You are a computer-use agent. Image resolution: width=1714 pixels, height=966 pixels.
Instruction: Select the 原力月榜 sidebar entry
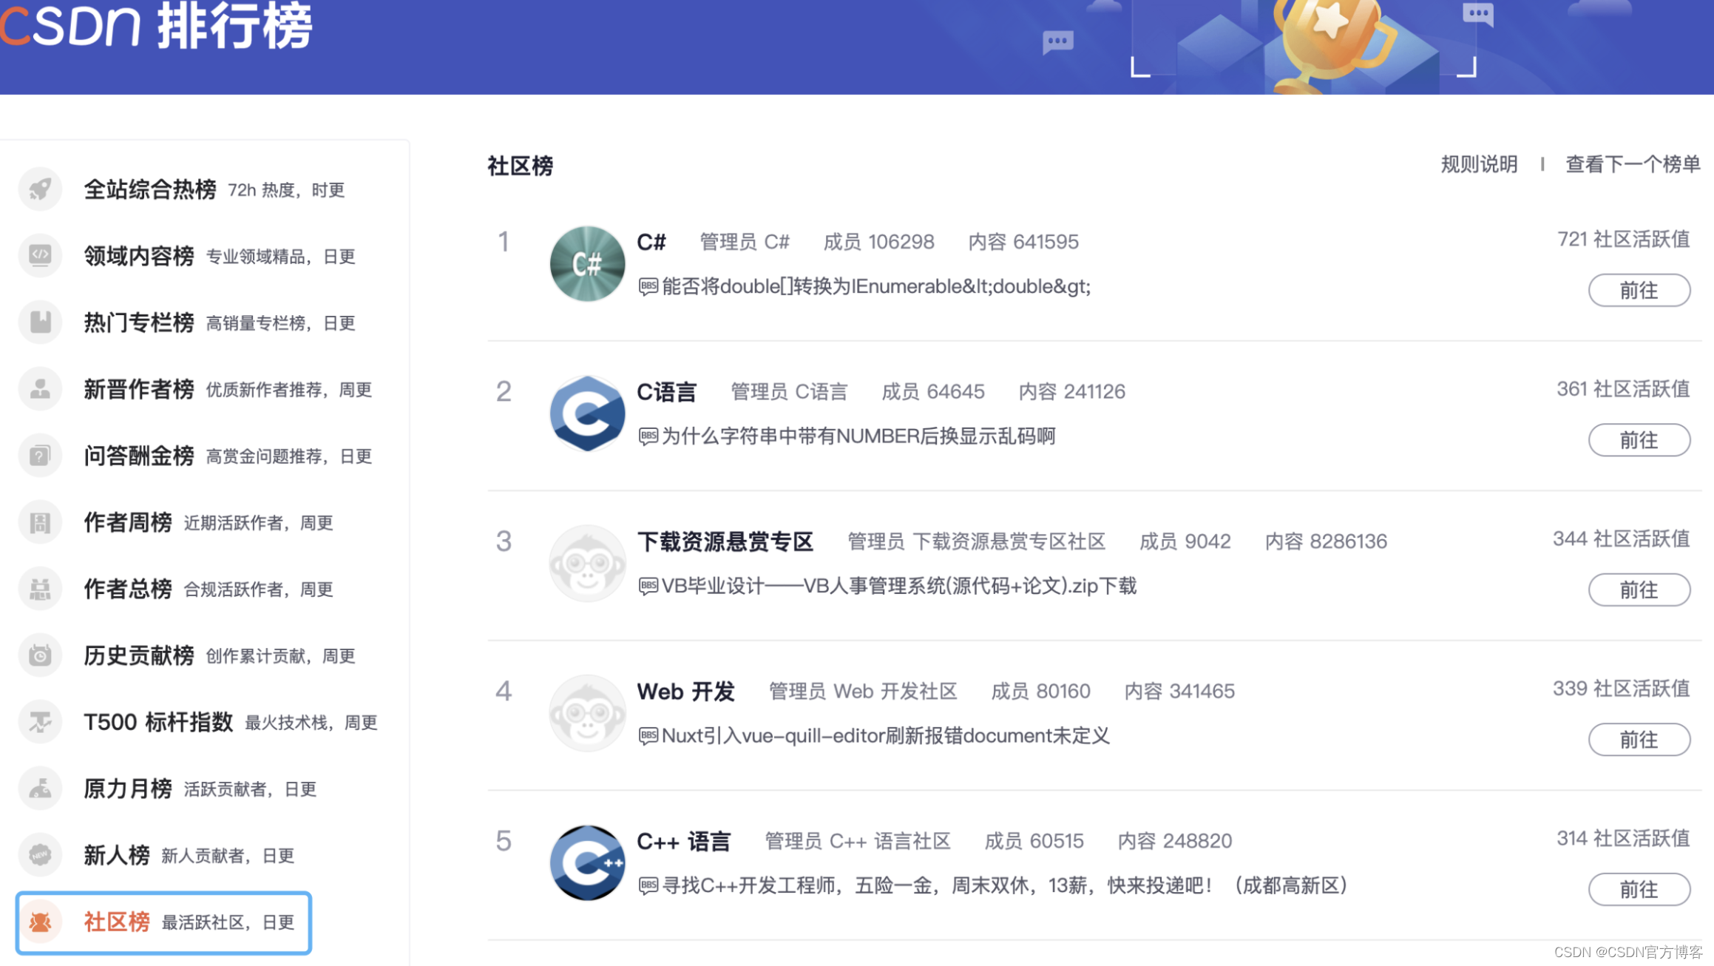click(x=127, y=788)
